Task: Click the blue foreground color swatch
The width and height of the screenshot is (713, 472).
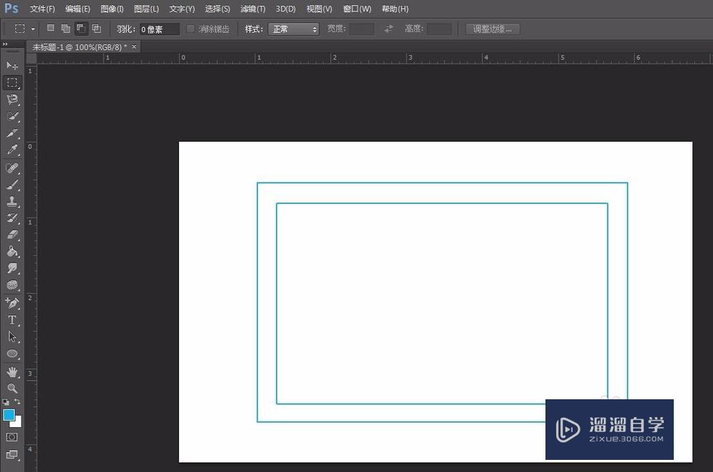Action: 9,414
